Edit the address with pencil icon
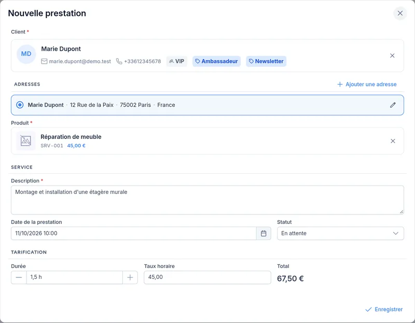The width and height of the screenshot is (415, 323). pos(393,105)
